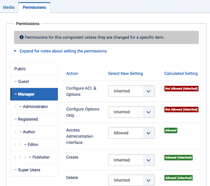
Task: Select the Registered user group
Action: (x=34, y=119)
